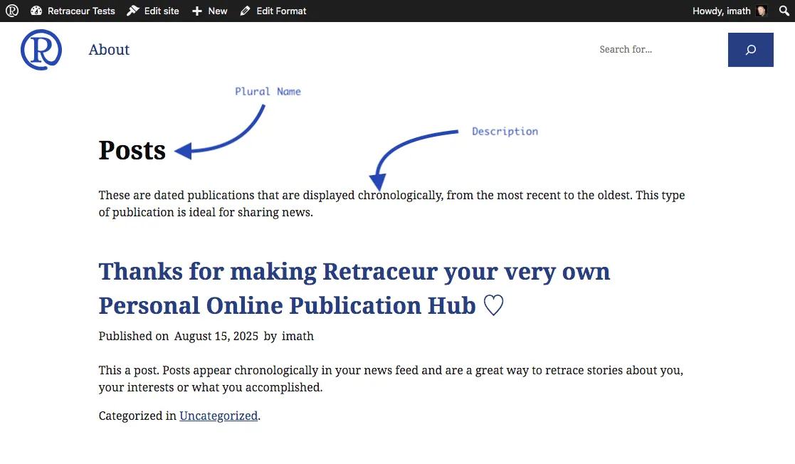The image size is (795, 464).
Task: Click the excerpt starting This a post
Action: click(391, 379)
